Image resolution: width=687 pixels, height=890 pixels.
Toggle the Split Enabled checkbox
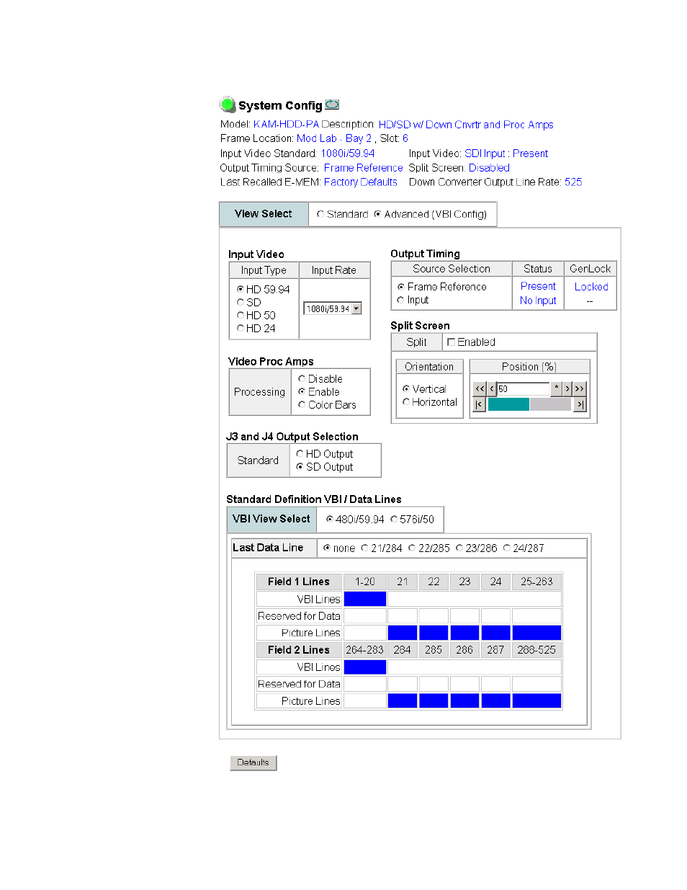click(x=452, y=342)
